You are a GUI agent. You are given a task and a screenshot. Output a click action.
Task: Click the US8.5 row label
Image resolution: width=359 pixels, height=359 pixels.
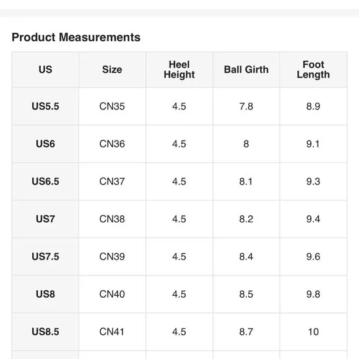click(x=45, y=332)
